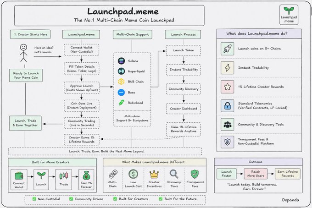Click Claim 1% Lifetime Rewards Anytime box

point(183,129)
